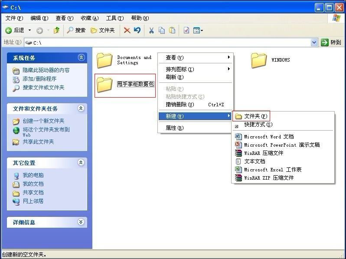Click the Back (后退) arrow icon
Viewport: 346px width, 259px height.
point(8,30)
